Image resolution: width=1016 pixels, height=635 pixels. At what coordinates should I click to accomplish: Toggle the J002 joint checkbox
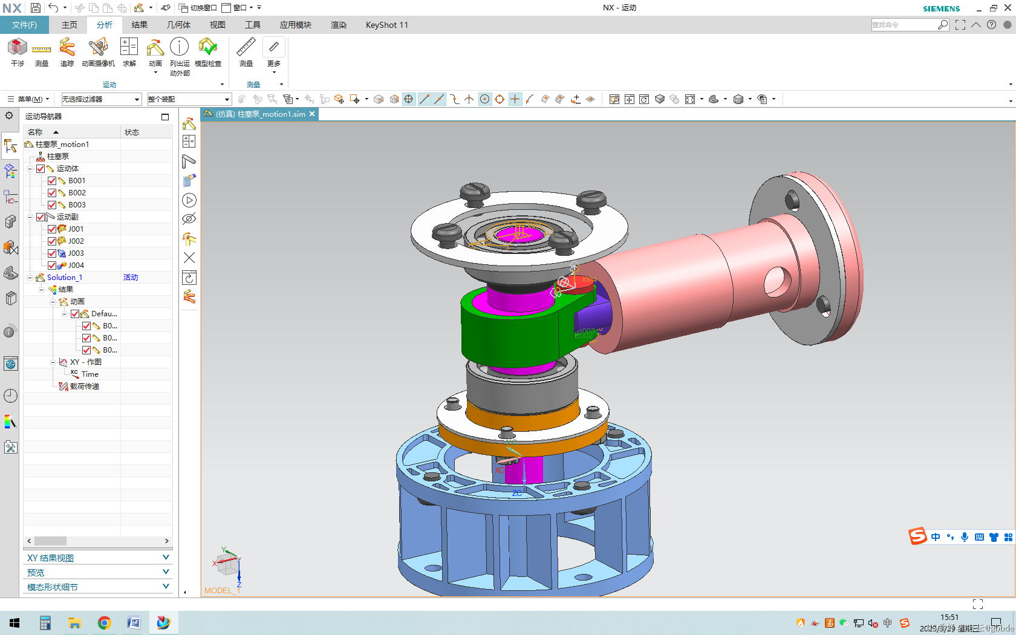[x=52, y=241]
